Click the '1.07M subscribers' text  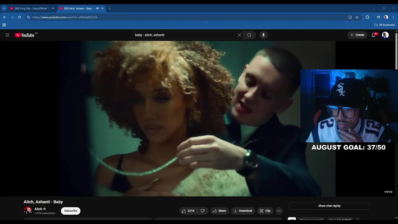[45, 213]
